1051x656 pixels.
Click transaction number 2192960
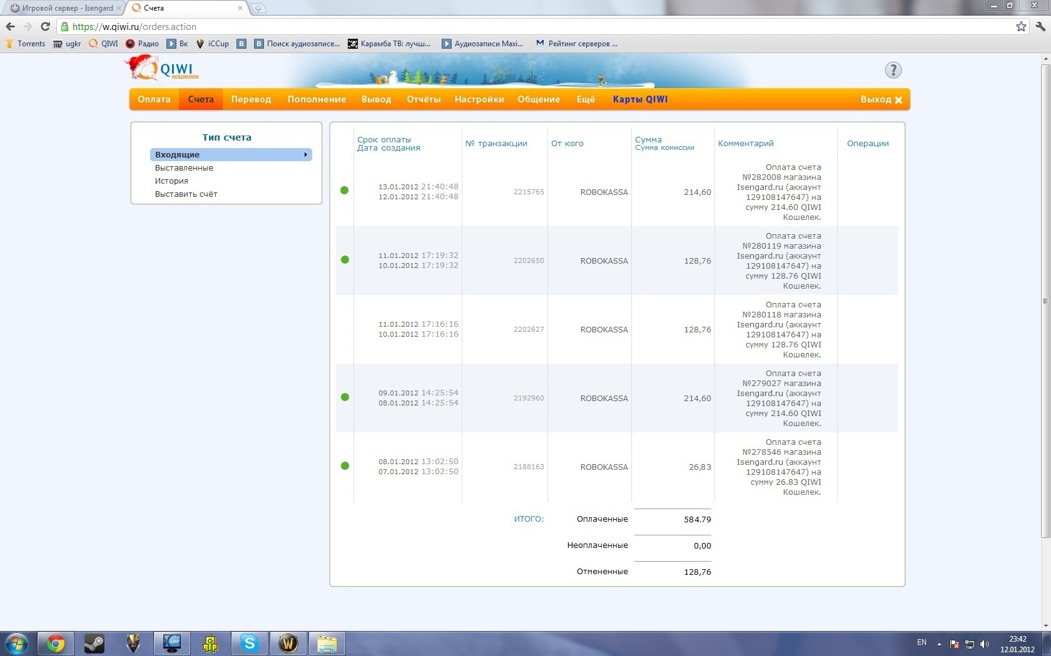pos(529,398)
